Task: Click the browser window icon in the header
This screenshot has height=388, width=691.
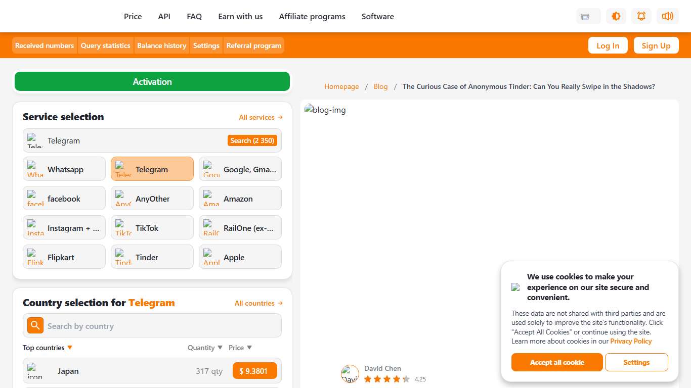Action: coord(588,16)
